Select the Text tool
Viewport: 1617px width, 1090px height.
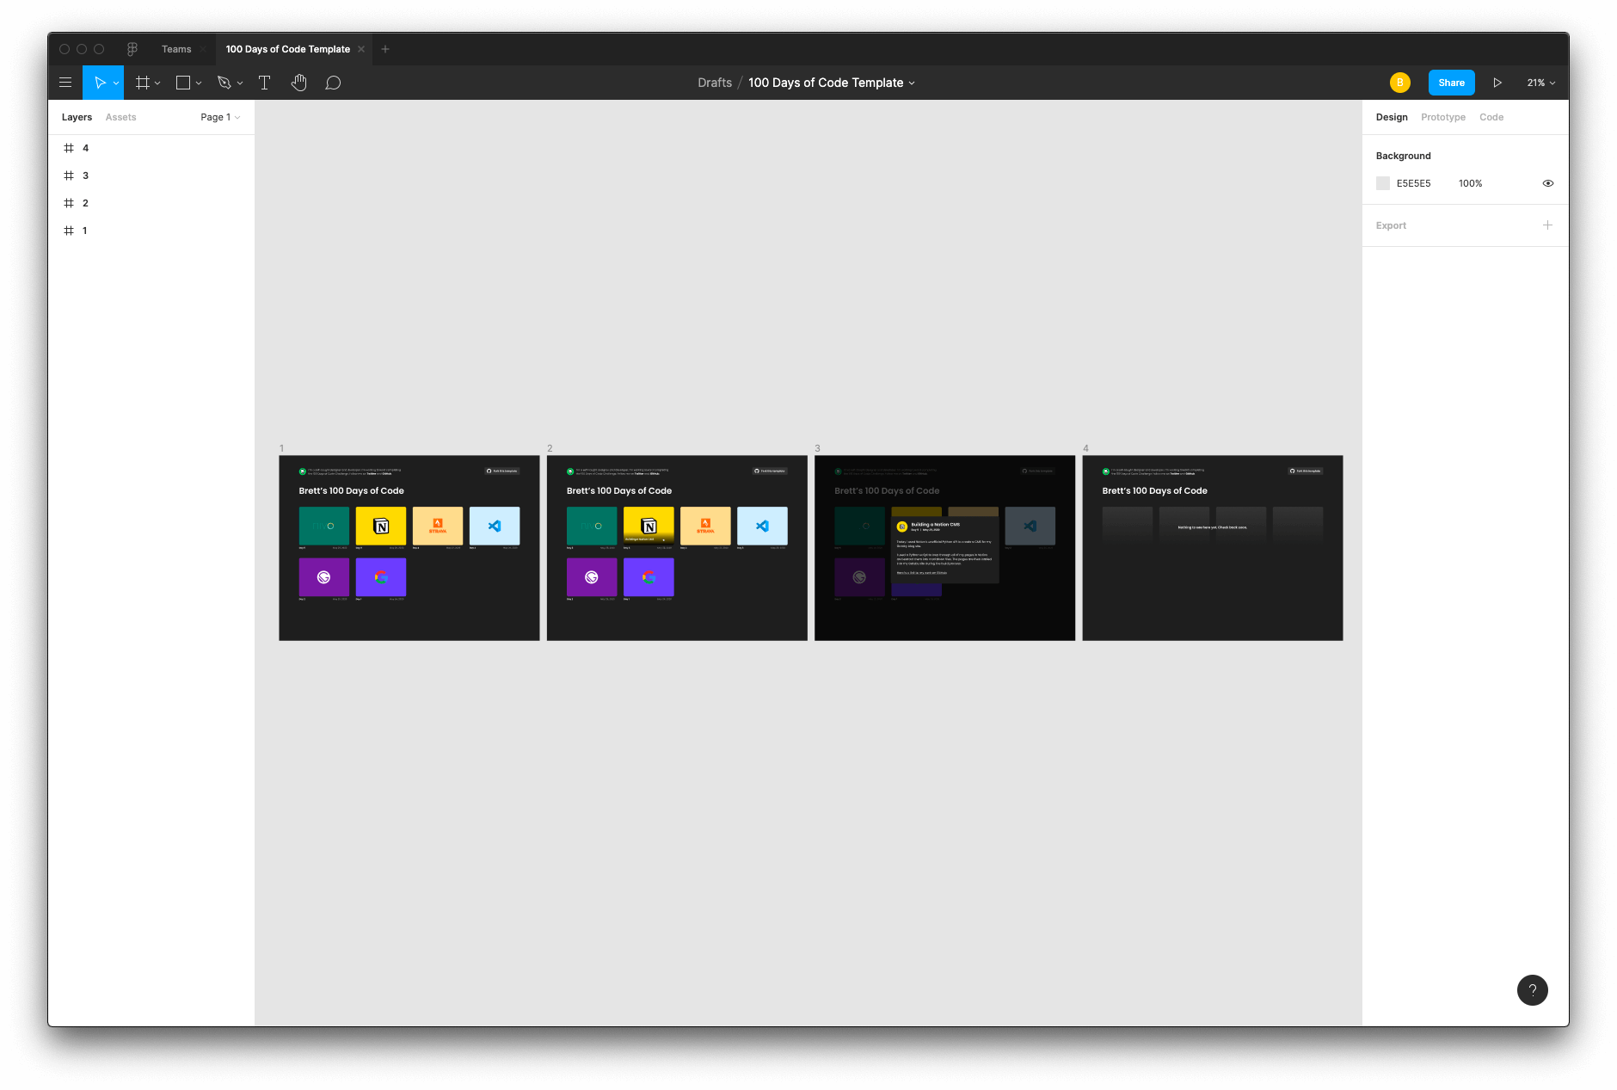264,83
